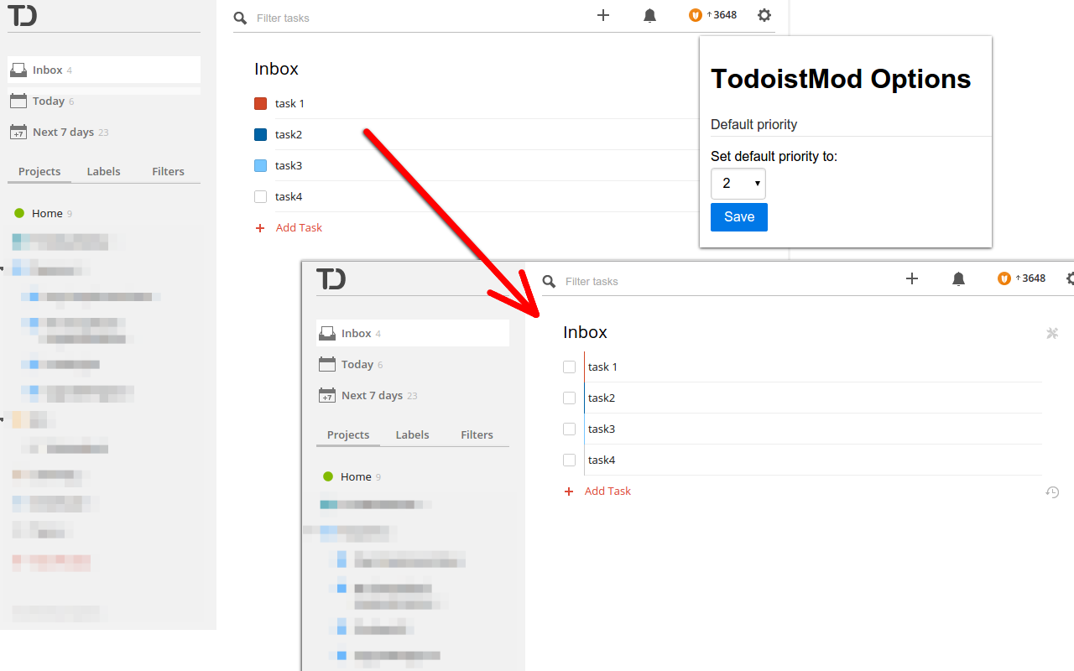Click the Today calendar icon in the top sidebar
This screenshot has width=1074, height=671.
pos(18,101)
